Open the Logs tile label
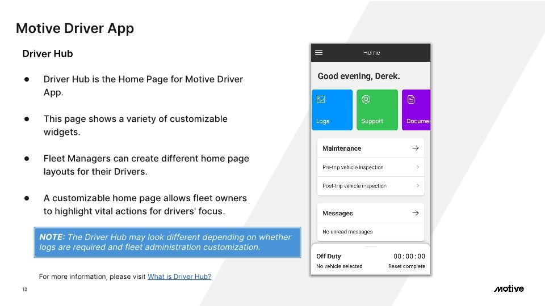This screenshot has height=306, width=545. (322, 121)
